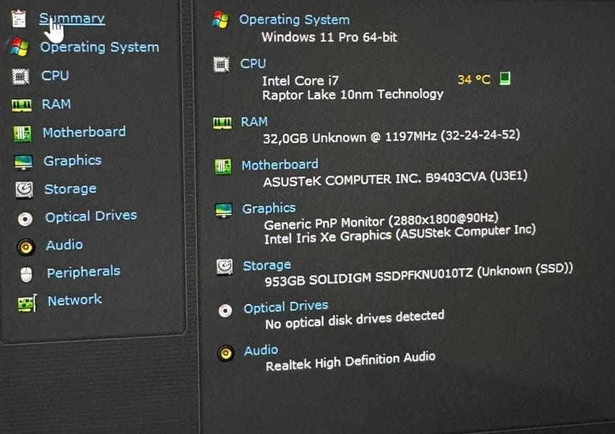Go to the RAM sidebar section

(56, 104)
